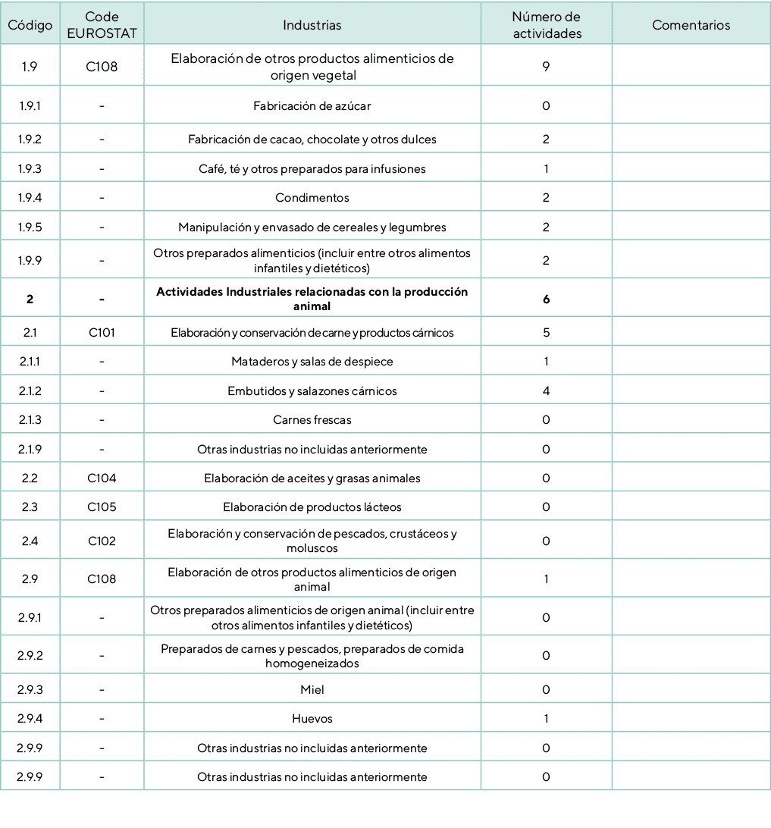The width and height of the screenshot is (771, 828).
Task: Click code cell 1.9 C108
Action: click(101, 64)
